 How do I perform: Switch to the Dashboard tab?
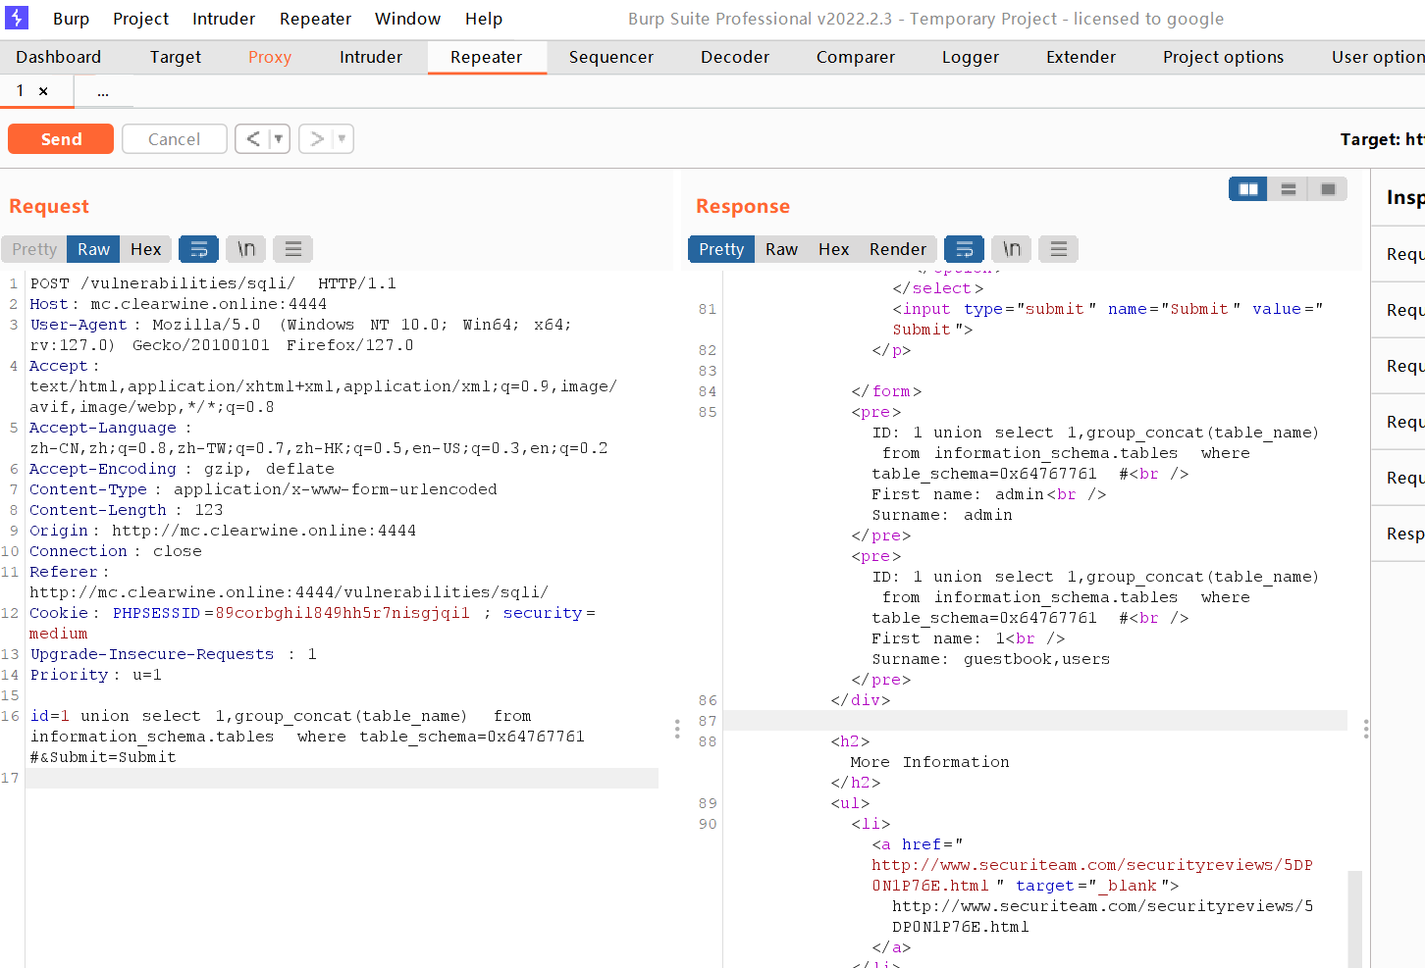tap(59, 57)
